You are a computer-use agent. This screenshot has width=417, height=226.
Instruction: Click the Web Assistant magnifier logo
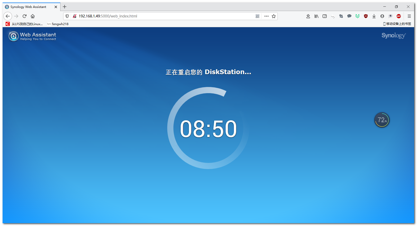click(x=14, y=36)
